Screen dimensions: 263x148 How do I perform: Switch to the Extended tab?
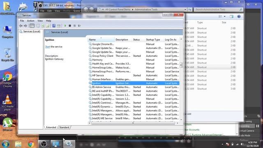click(51, 127)
